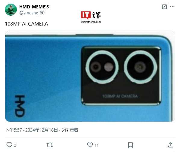Click the reply count number 2
180x152 pixels.
pyautogui.click(x=15, y=145)
